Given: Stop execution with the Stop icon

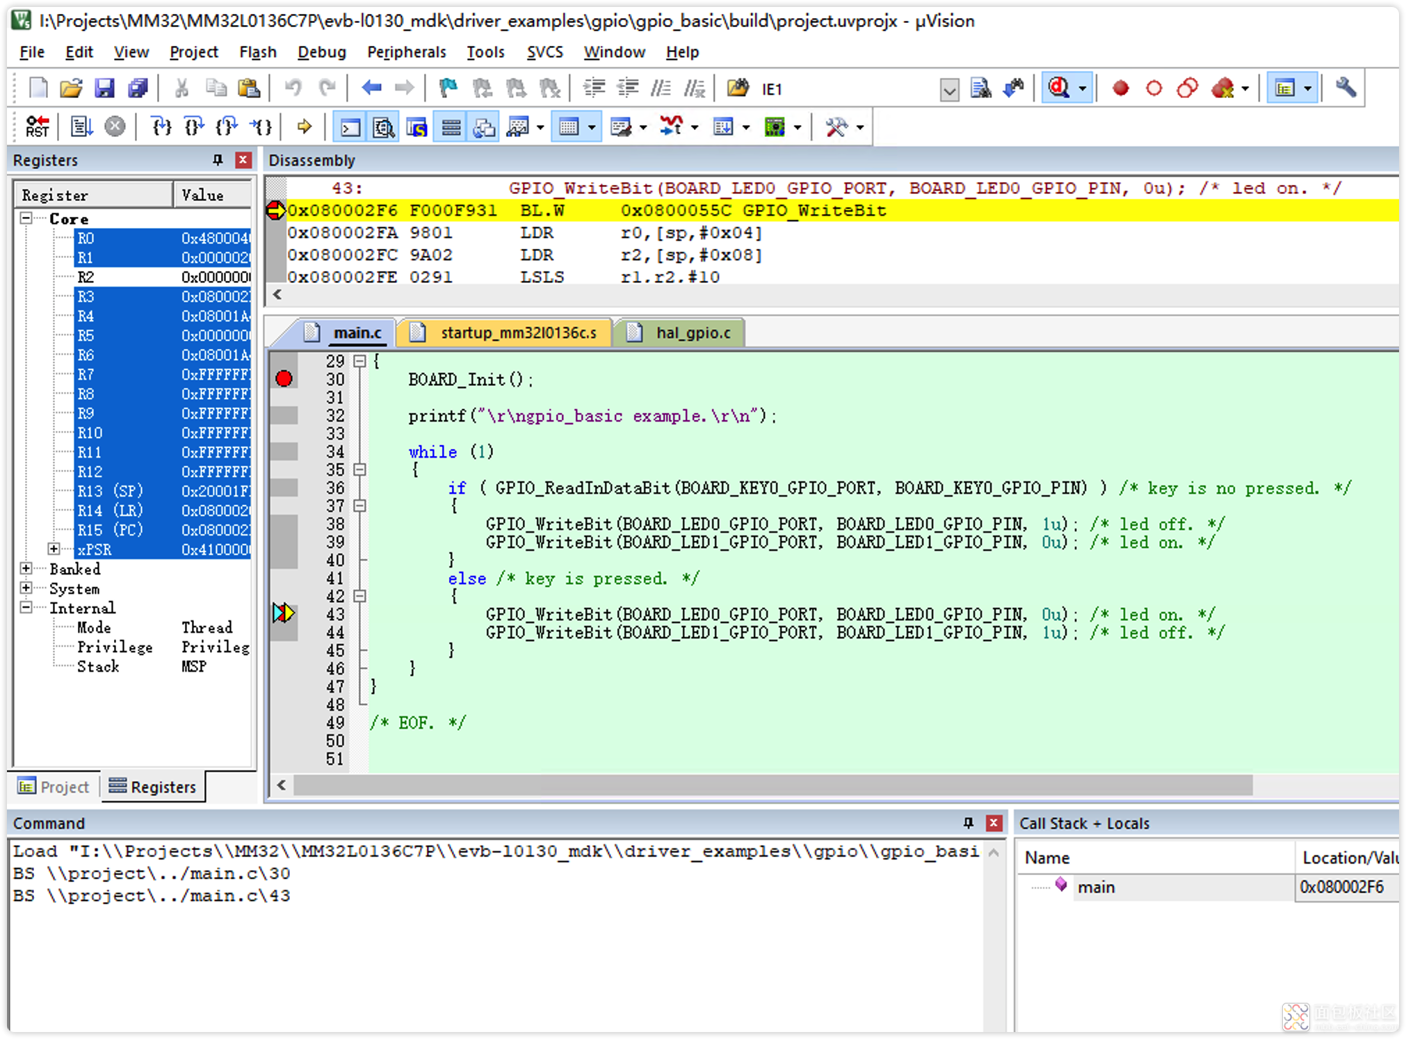Looking at the screenshot, I should pos(115,127).
